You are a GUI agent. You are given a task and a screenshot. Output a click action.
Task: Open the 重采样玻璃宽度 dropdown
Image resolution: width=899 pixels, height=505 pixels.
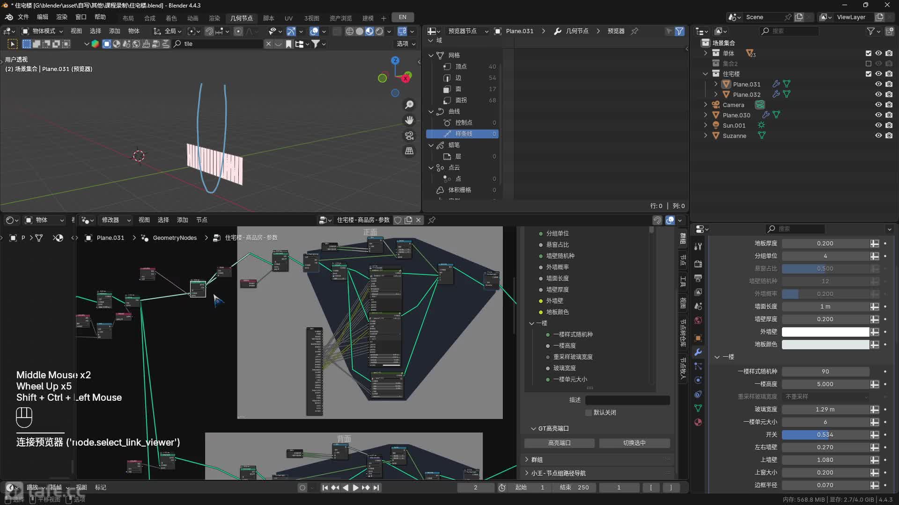coord(826,397)
